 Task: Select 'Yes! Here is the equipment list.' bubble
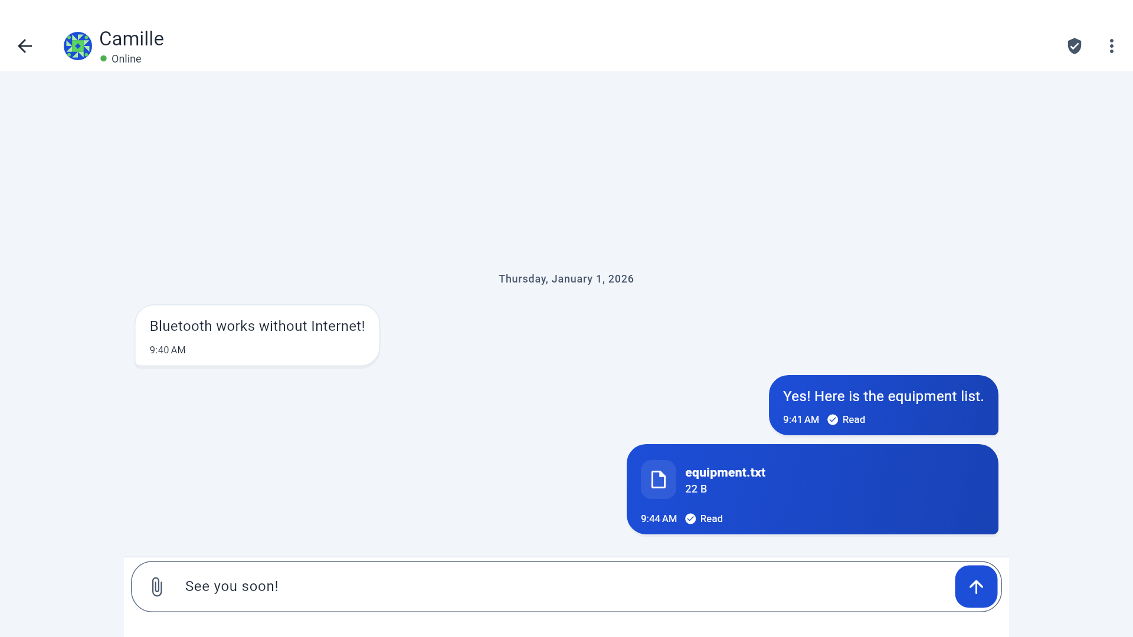[x=883, y=405]
